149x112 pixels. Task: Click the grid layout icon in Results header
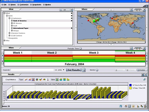[x=143, y=75]
